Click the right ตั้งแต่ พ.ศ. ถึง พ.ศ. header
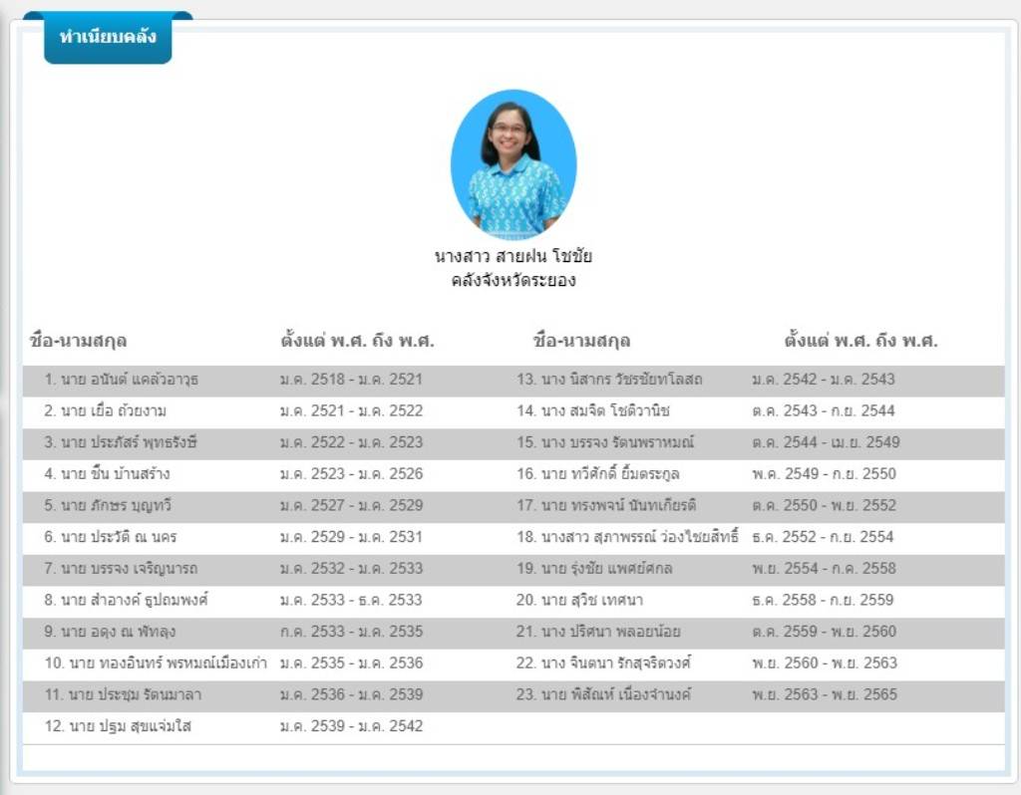1021x795 pixels. [860, 341]
